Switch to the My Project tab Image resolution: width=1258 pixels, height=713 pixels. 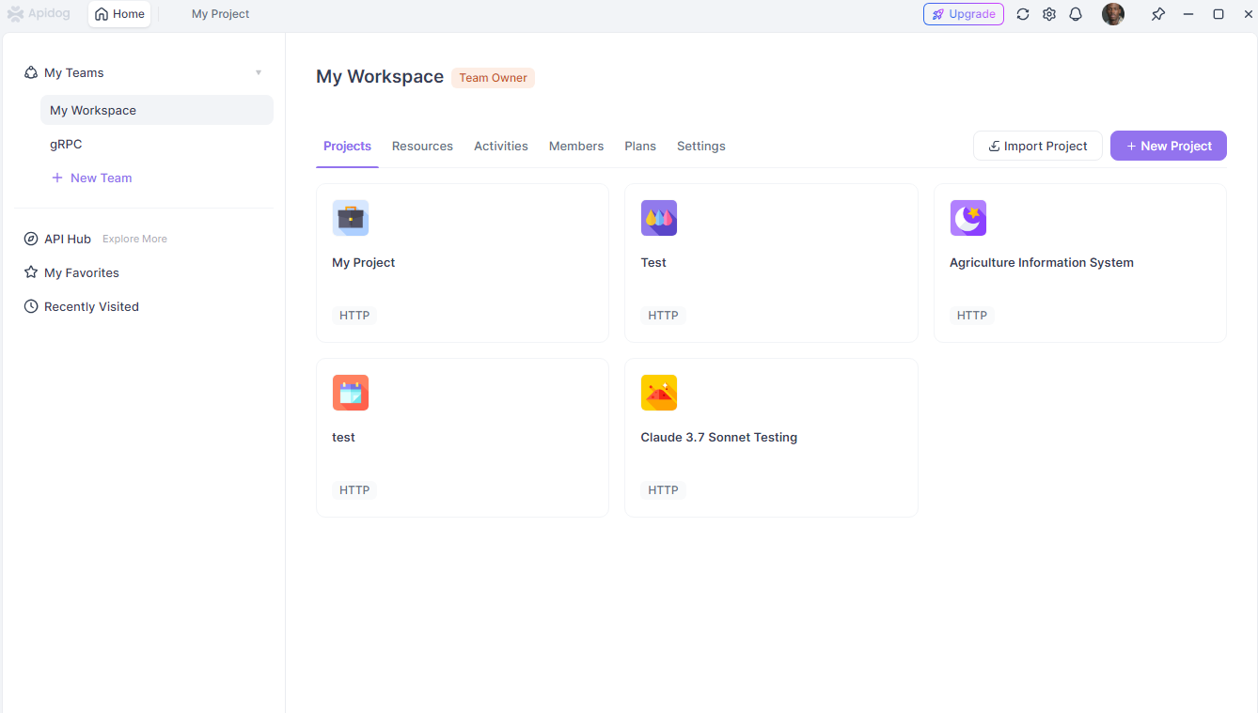[220, 14]
